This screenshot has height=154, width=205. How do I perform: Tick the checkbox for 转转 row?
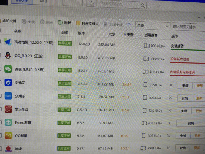(x=0, y=149)
